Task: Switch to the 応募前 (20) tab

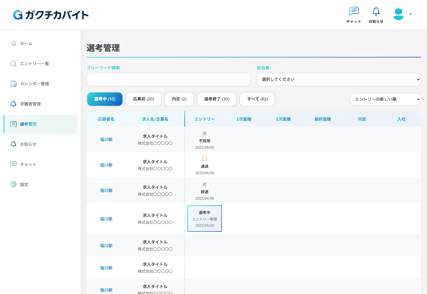Action: (x=144, y=99)
